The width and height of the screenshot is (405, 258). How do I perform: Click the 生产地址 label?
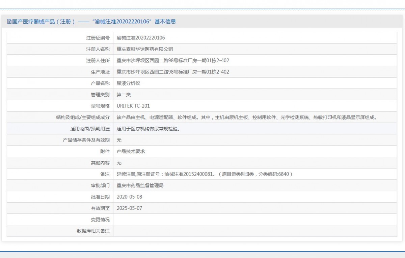[x=100, y=72]
